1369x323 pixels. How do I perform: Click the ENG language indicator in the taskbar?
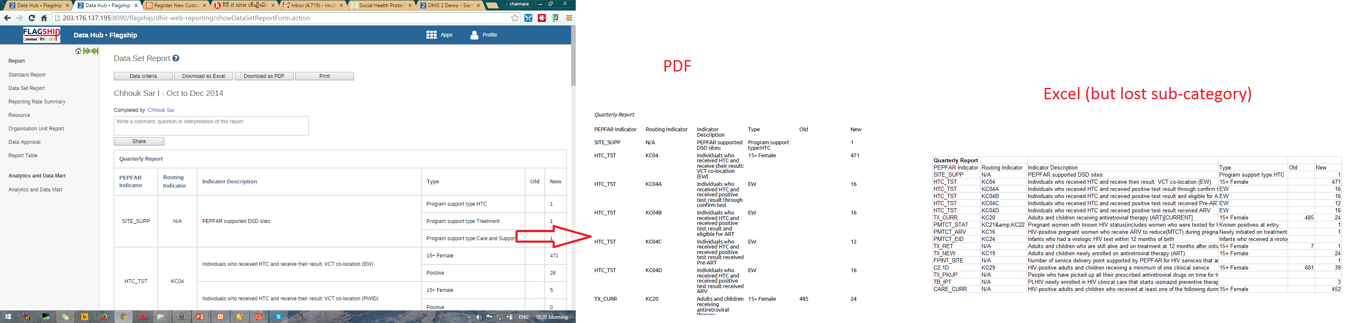pos(523,317)
